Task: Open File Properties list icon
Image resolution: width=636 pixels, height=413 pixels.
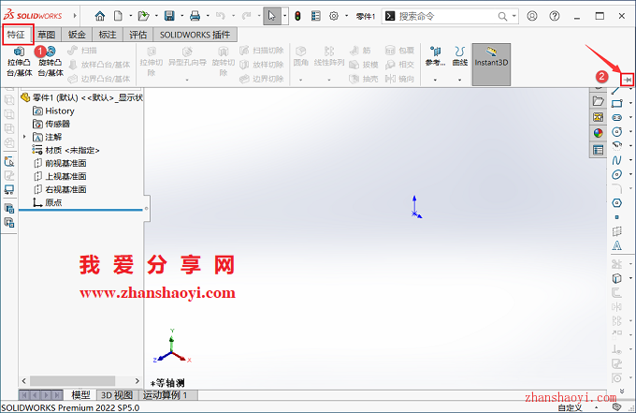Action: 315,16
